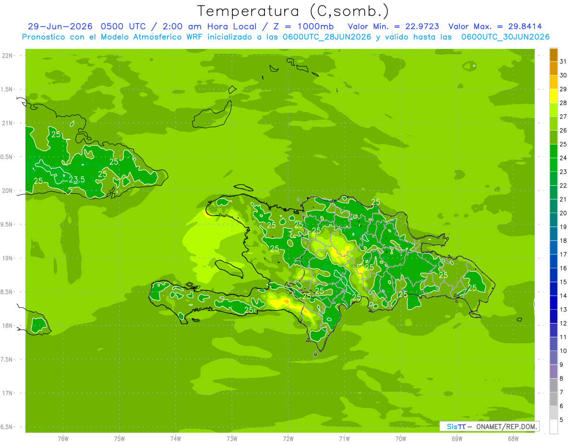Image resolution: width=576 pixels, height=445 pixels.
Task: Click the "69W" longitude axis label
Action: (x=457, y=439)
